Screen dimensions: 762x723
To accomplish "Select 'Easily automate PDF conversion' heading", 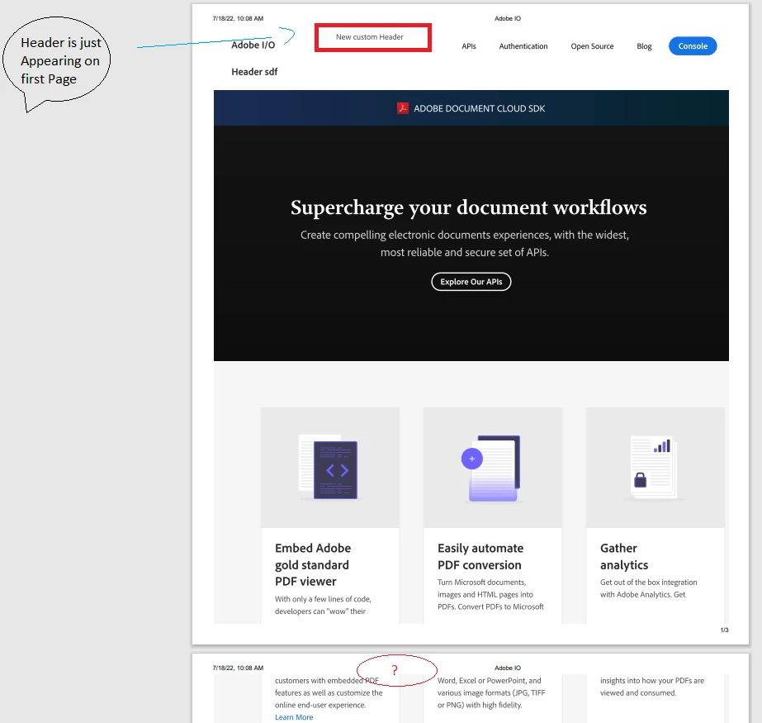I will [x=480, y=556].
